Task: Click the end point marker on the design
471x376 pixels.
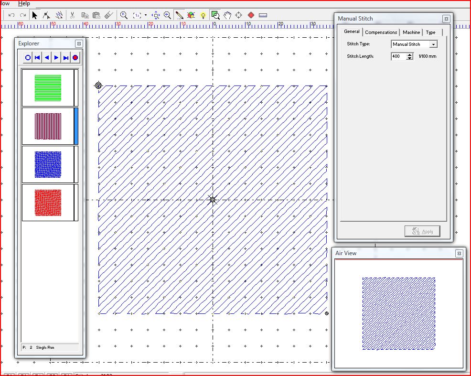Action: [327, 313]
